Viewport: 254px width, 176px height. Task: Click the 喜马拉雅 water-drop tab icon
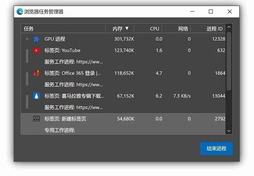36,96
